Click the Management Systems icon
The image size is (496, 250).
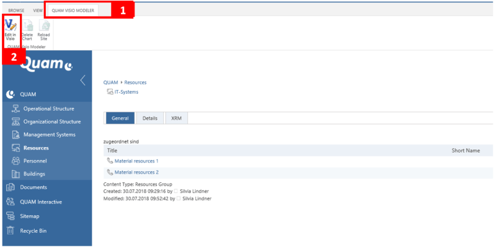click(x=15, y=135)
